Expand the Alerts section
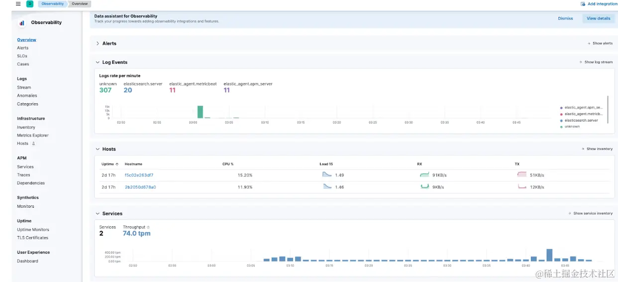 (x=98, y=43)
